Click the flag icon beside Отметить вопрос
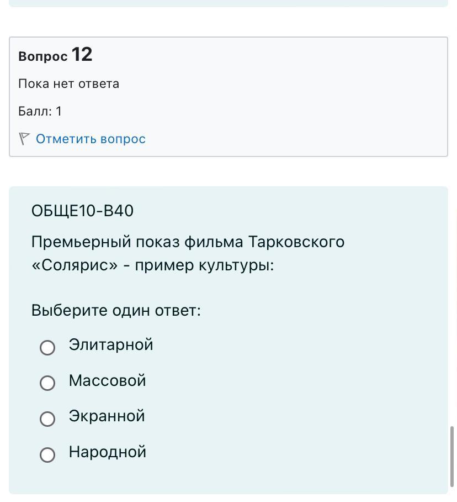This screenshot has width=457, height=502. [x=24, y=139]
